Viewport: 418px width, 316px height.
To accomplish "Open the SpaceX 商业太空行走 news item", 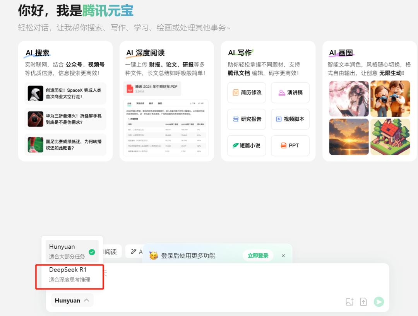I will [x=65, y=93].
